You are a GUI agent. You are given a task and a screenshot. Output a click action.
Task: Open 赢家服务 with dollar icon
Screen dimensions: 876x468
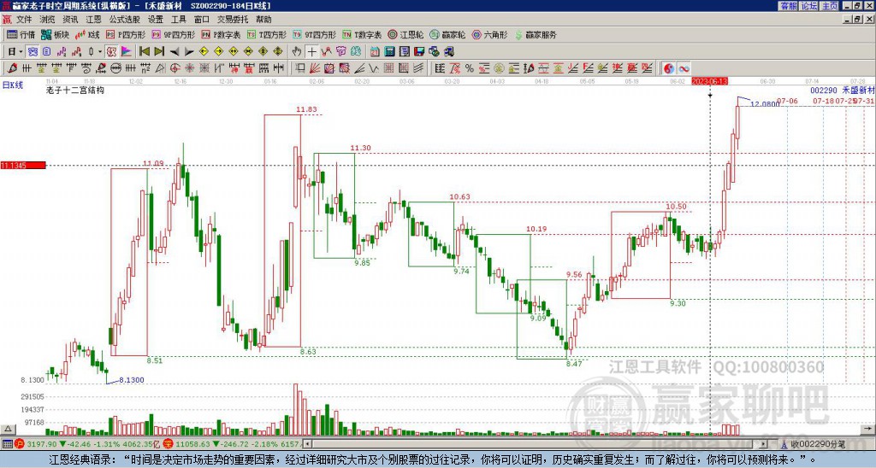tap(536, 34)
